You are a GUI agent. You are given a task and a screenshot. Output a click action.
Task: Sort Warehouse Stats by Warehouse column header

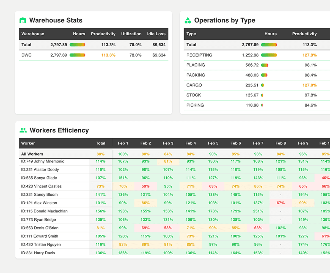(33, 34)
